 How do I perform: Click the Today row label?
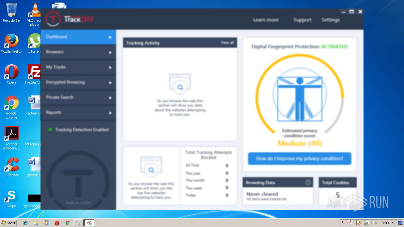point(191,195)
